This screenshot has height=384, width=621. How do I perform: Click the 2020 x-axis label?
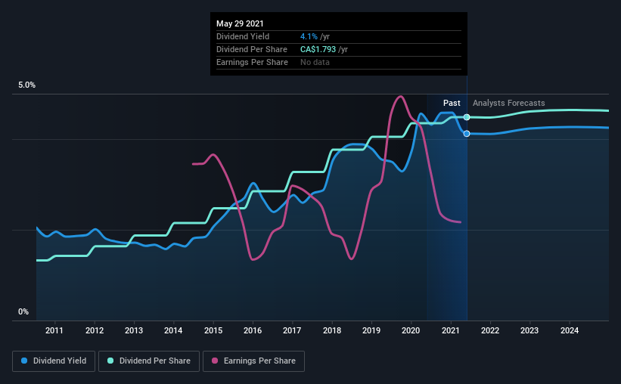[x=411, y=330]
